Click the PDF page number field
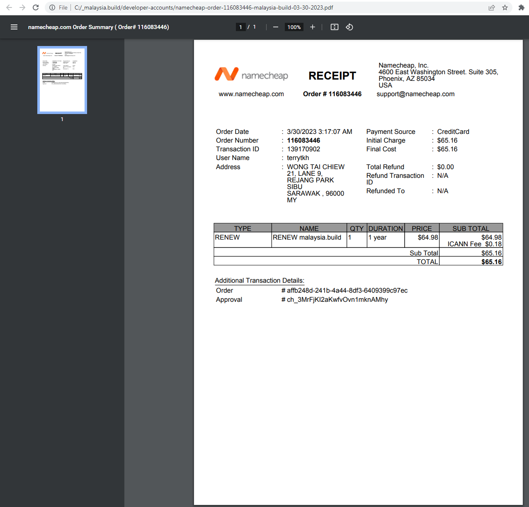529x507 pixels. coord(240,27)
